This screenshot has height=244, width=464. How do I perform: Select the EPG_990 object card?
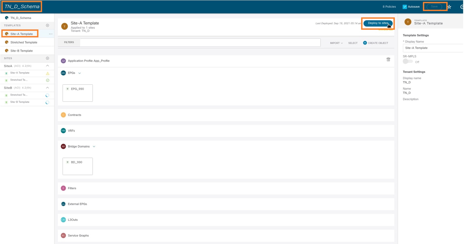[x=78, y=93]
